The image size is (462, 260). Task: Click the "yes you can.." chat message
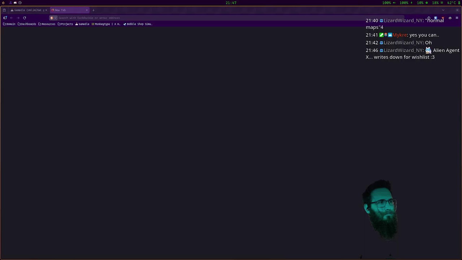coord(424,35)
